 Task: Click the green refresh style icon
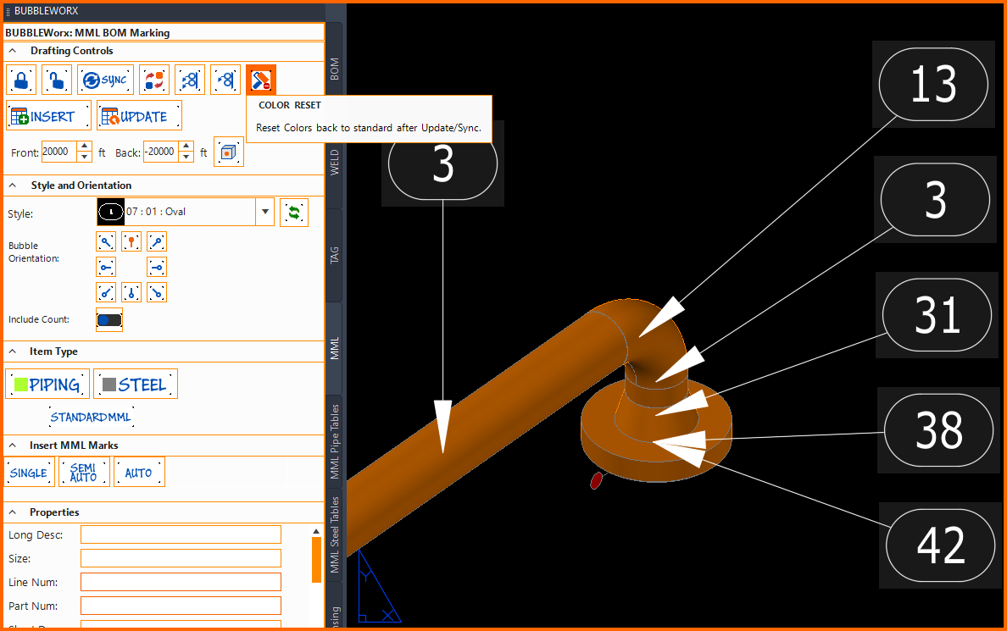coord(294,213)
